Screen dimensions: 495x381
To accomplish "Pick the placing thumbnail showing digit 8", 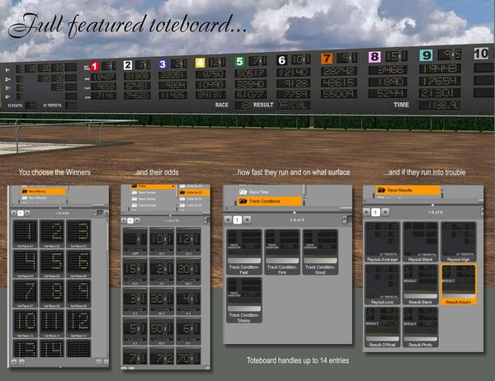I will pyautogui.click(x=52, y=294).
